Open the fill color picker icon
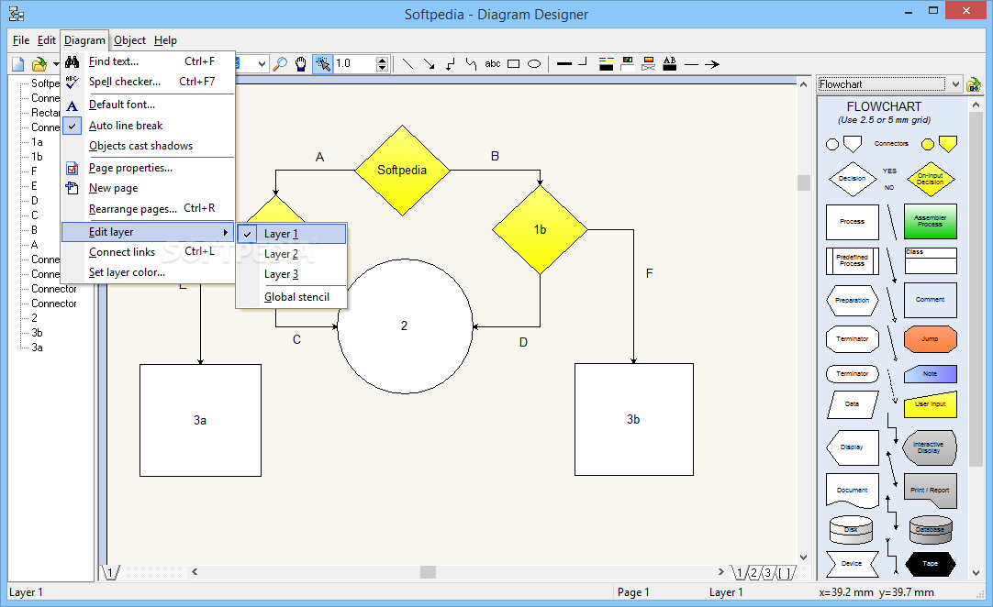993x607 pixels. click(628, 64)
